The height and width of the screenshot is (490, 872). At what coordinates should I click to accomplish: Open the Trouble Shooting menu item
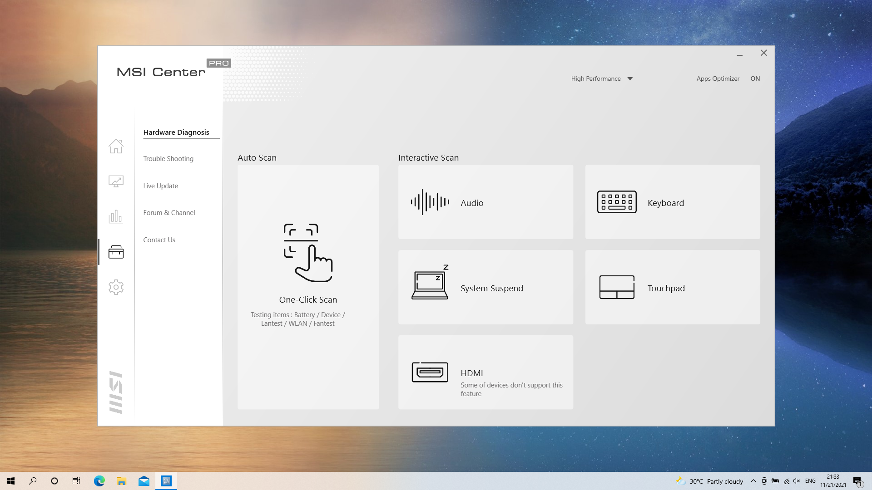click(x=168, y=159)
